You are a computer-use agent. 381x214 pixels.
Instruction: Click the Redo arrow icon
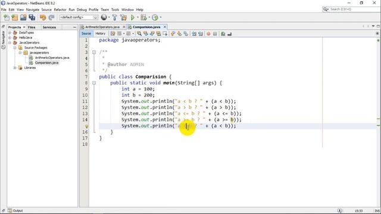click(x=51, y=17)
